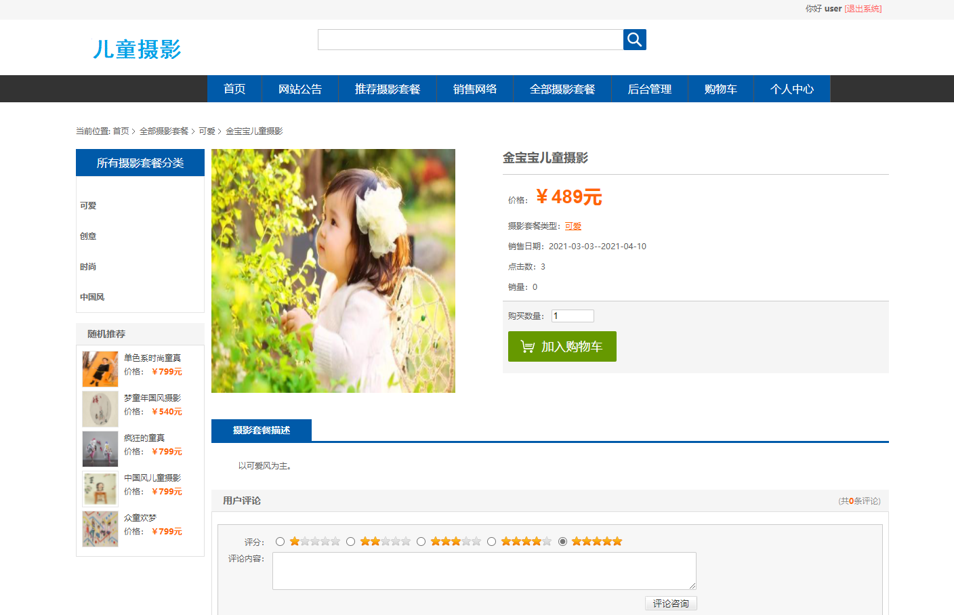Click the magnifier search icon button
Image resolution: width=954 pixels, height=615 pixels.
635,39
